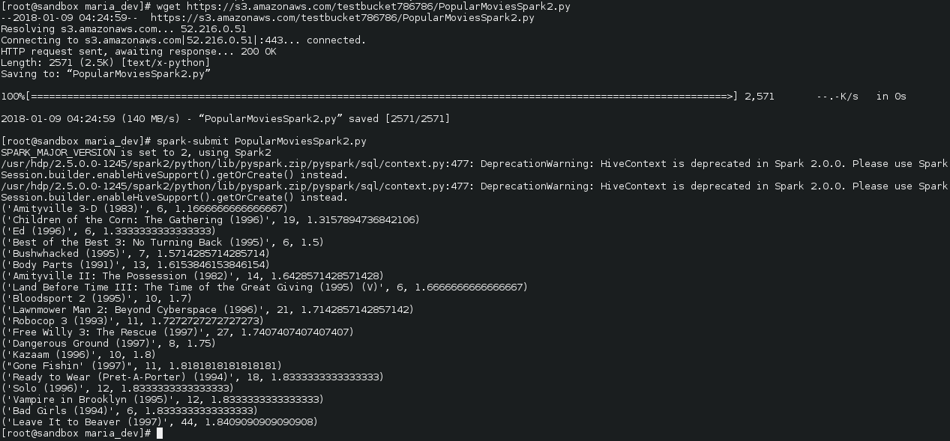This screenshot has height=441, width=950.
Task: Select the 'Children of the Corn' output line
Action: point(211,220)
